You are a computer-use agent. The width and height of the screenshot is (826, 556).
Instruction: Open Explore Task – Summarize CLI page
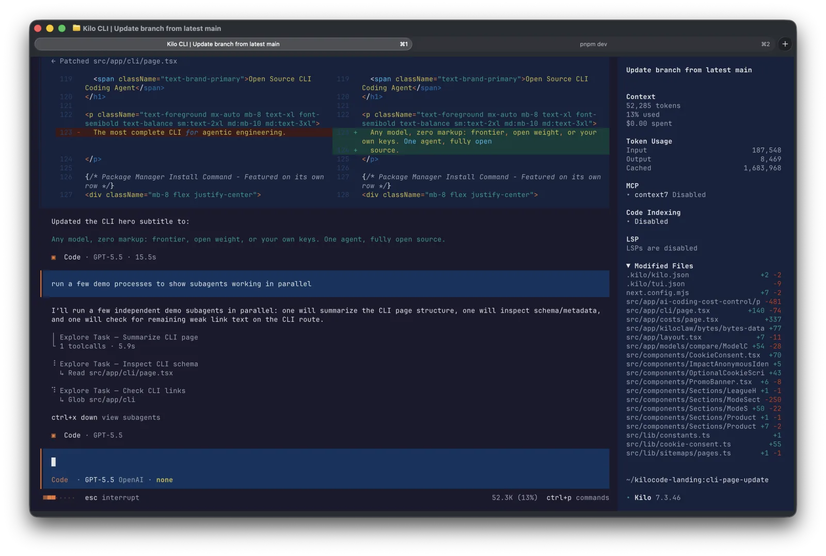[x=129, y=337]
